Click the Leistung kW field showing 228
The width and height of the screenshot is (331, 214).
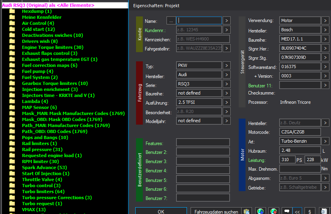click(313, 159)
